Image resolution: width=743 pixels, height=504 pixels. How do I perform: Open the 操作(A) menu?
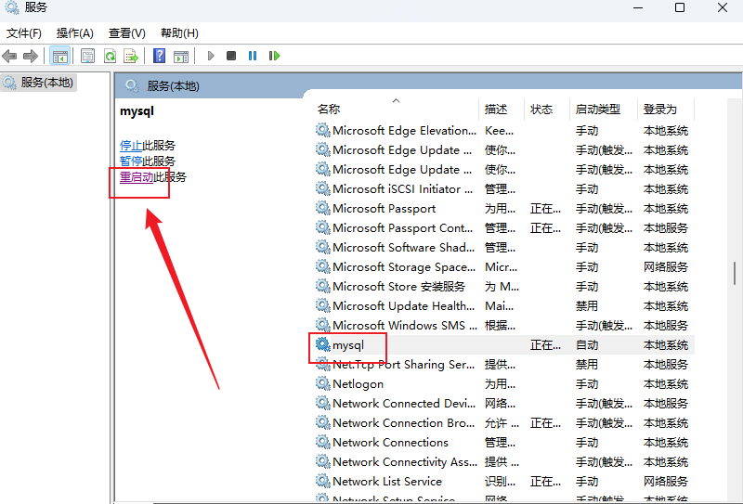[75, 33]
